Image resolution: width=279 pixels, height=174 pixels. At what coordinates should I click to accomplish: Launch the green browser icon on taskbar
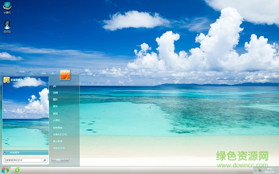pos(17,170)
